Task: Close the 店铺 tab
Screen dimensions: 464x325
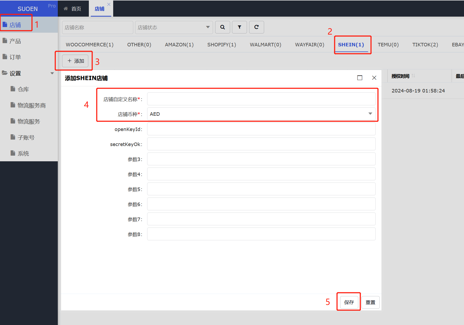Action: point(109,4)
